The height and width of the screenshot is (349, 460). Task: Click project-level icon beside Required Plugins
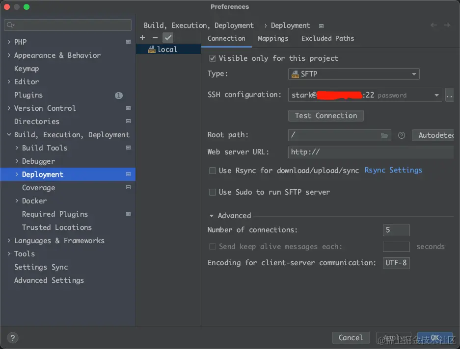tap(128, 214)
